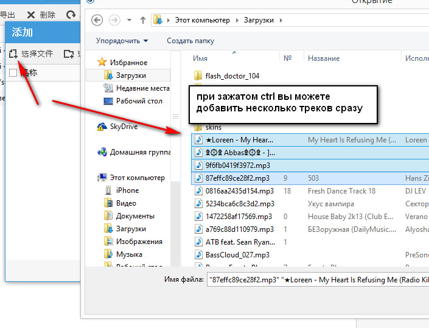Open recent locations dropdown arrow
Viewport: 429px width, 328px height.
(130, 20)
